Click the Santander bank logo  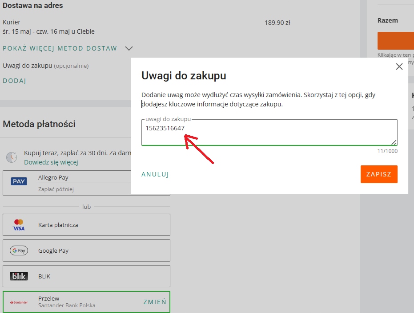(19, 302)
